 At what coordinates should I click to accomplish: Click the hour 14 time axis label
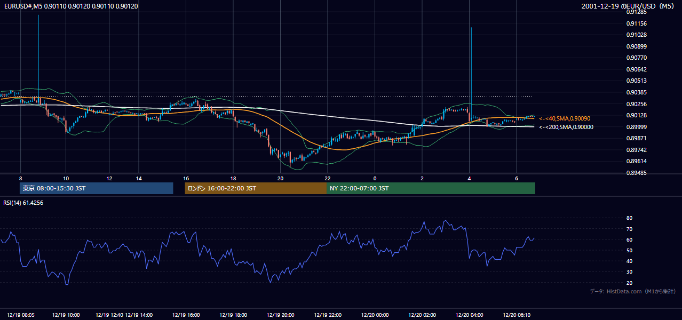point(138,178)
